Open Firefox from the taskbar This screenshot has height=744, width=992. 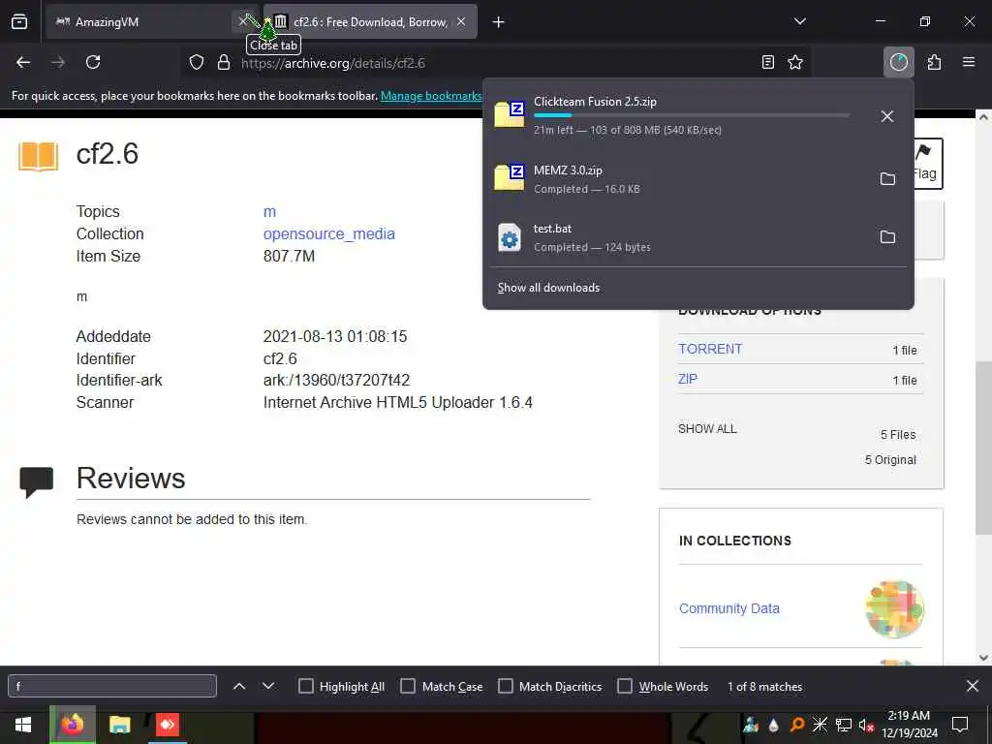pos(72,725)
